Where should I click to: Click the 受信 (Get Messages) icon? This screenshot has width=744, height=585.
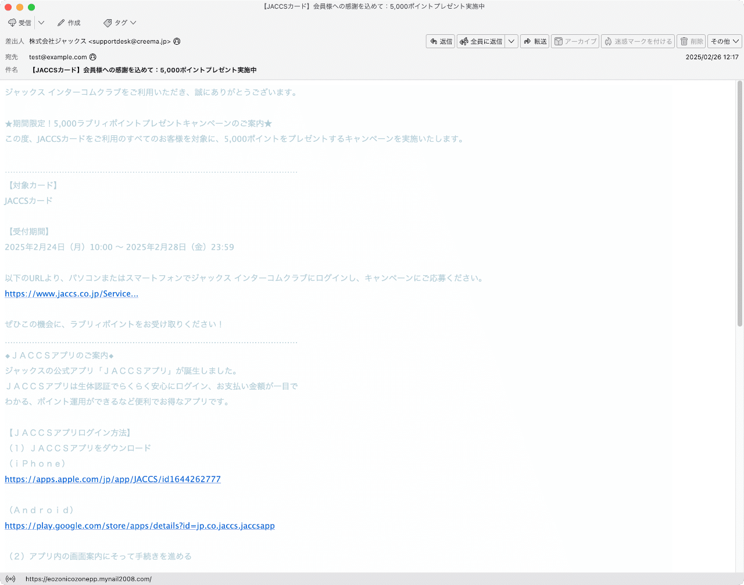click(x=12, y=23)
